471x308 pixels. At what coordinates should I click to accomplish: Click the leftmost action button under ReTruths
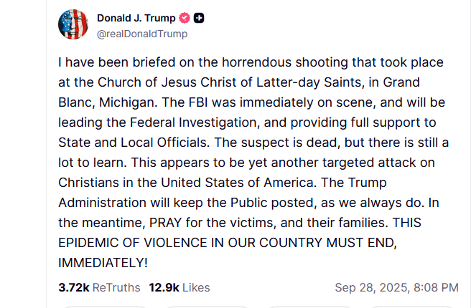104,307
